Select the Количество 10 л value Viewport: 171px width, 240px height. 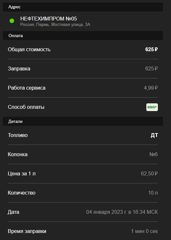coord(153,193)
